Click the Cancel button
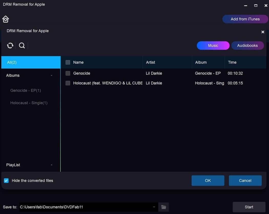The height and width of the screenshot is (214, 269). [245, 181]
